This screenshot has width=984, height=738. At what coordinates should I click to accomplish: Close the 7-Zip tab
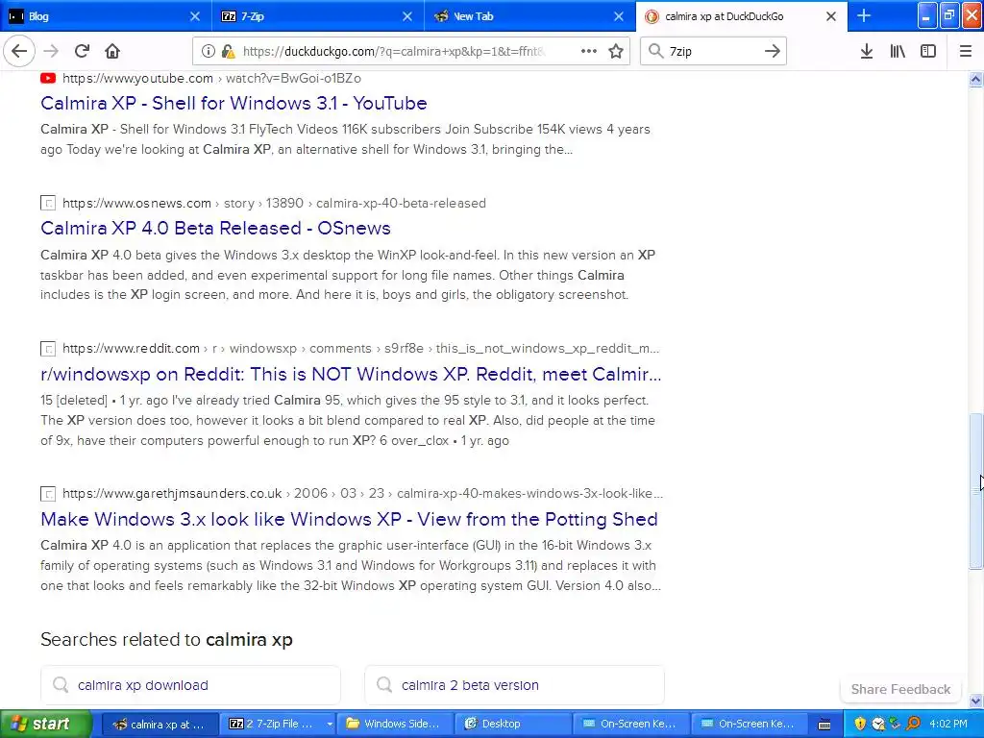click(407, 16)
